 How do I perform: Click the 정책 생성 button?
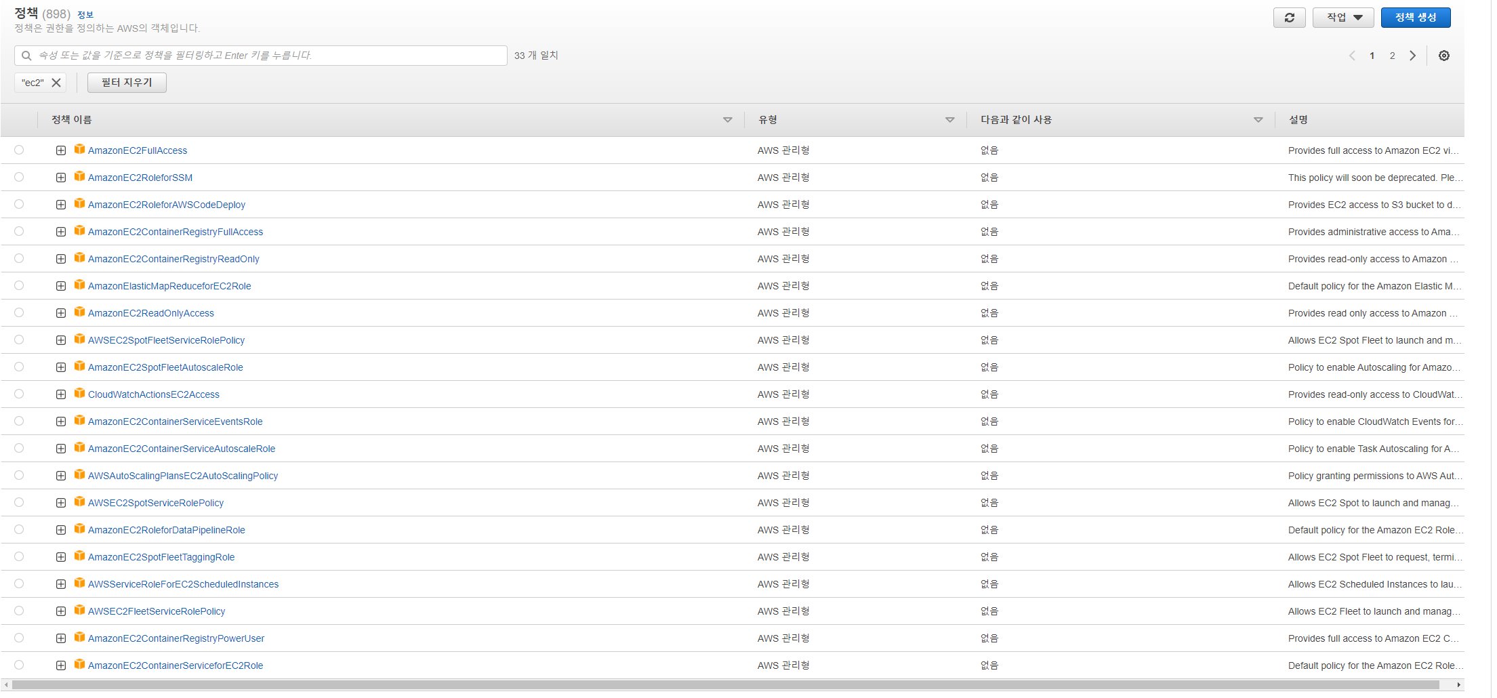(1416, 18)
